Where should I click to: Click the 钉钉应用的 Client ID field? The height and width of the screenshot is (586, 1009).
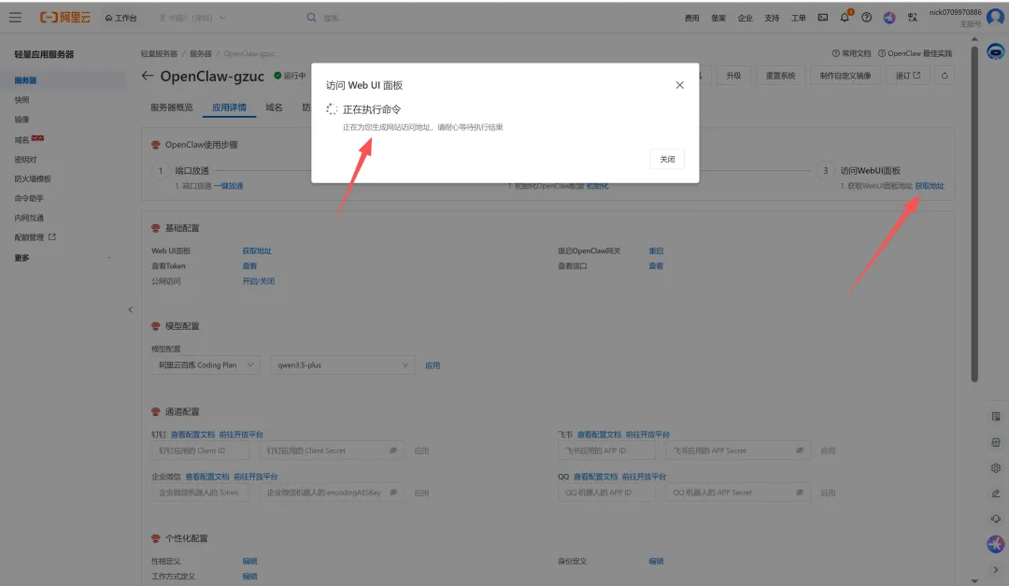pos(200,450)
